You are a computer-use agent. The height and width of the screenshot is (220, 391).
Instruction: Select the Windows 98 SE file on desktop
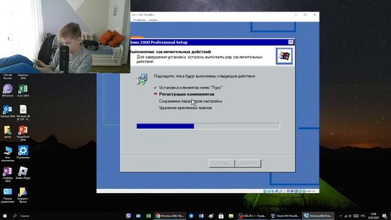(x=23, y=112)
